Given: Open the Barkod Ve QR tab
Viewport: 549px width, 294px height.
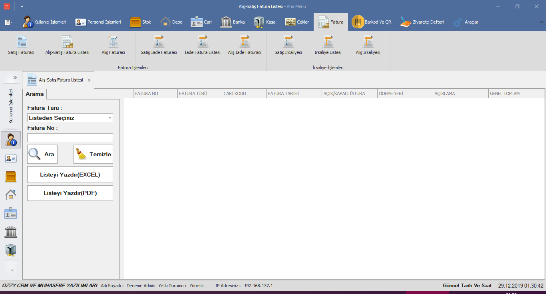Looking at the screenshot, I should [372, 22].
